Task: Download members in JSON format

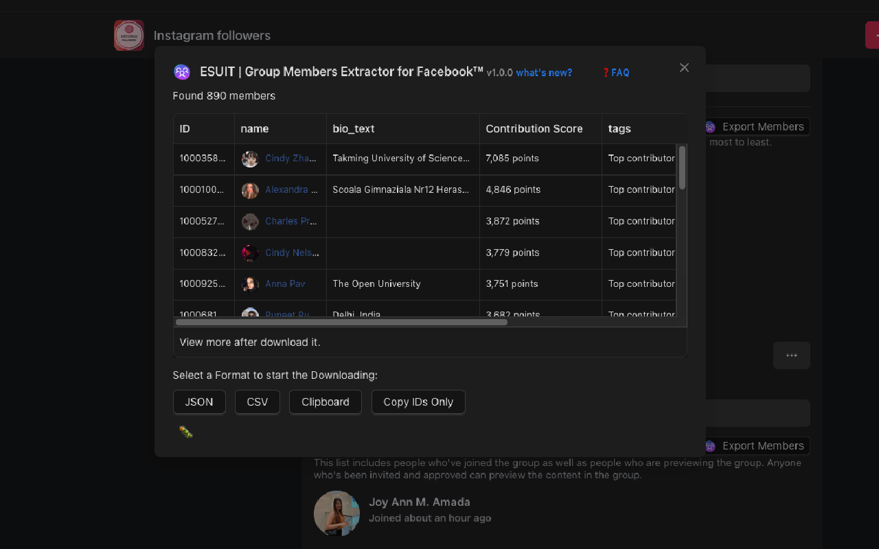Action: click(x=199, y=402)
